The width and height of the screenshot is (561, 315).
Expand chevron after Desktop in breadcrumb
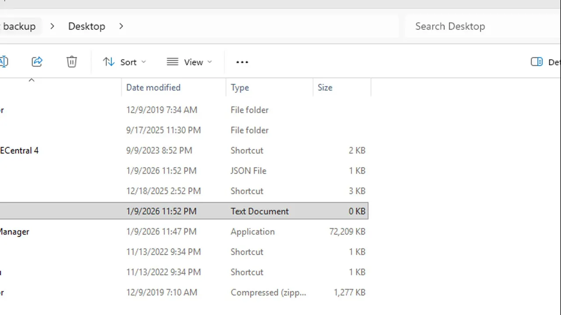(x=121, y=26)
